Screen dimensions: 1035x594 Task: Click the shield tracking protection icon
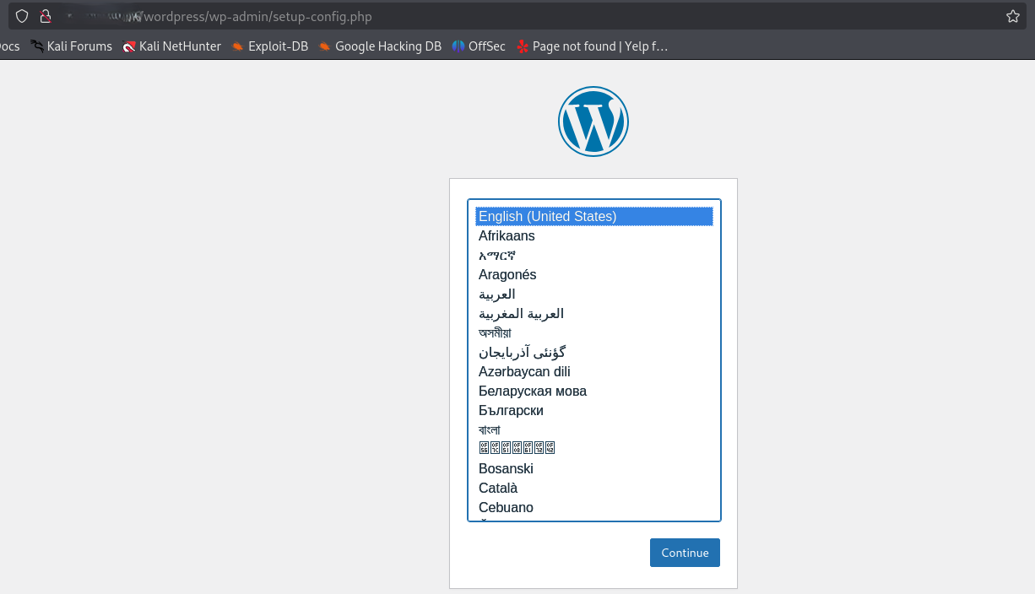22,16
